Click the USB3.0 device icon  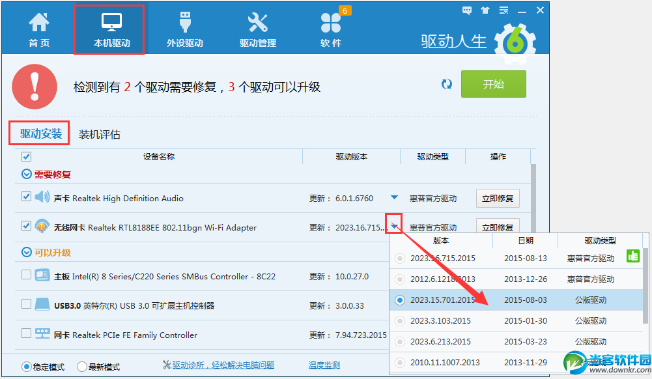42,304
